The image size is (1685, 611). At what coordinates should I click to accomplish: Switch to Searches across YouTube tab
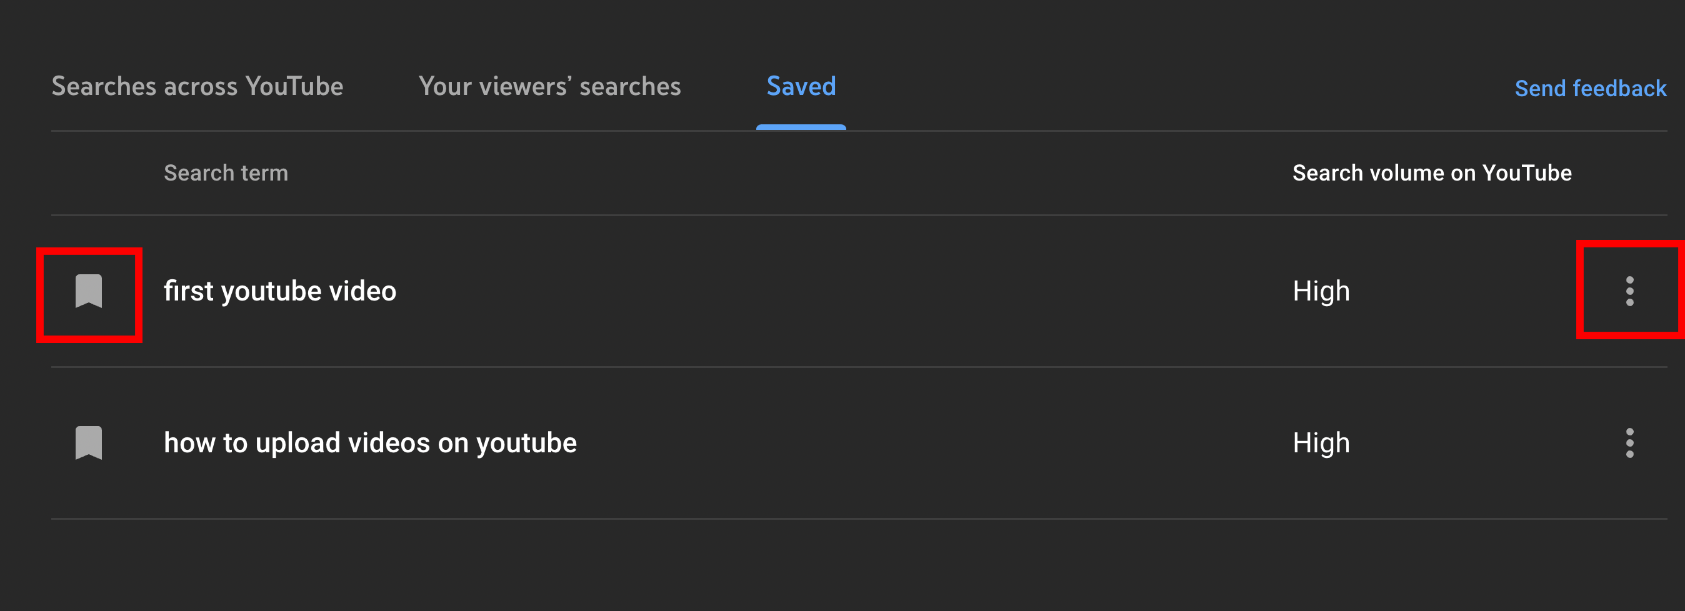[x=197, y=86]
